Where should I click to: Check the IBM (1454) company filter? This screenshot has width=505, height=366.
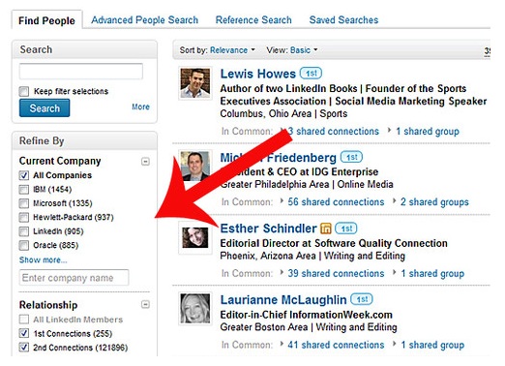24,190
